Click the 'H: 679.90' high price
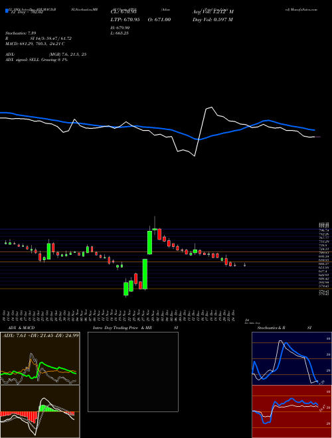The height and width of the screenshot is (438, 332). coord(122,28)
